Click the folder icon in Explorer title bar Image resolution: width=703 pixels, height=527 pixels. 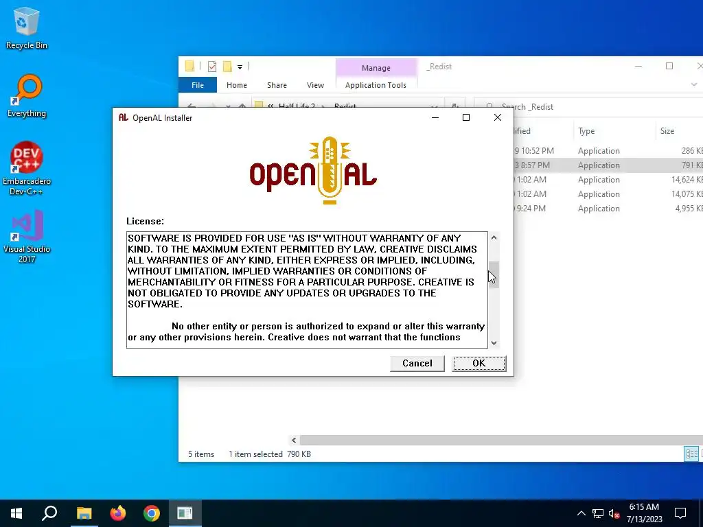[189, 67]
